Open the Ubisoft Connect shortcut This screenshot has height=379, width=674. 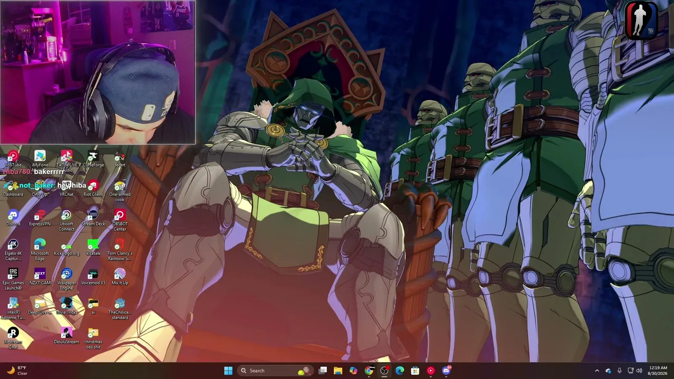[66, 220]
